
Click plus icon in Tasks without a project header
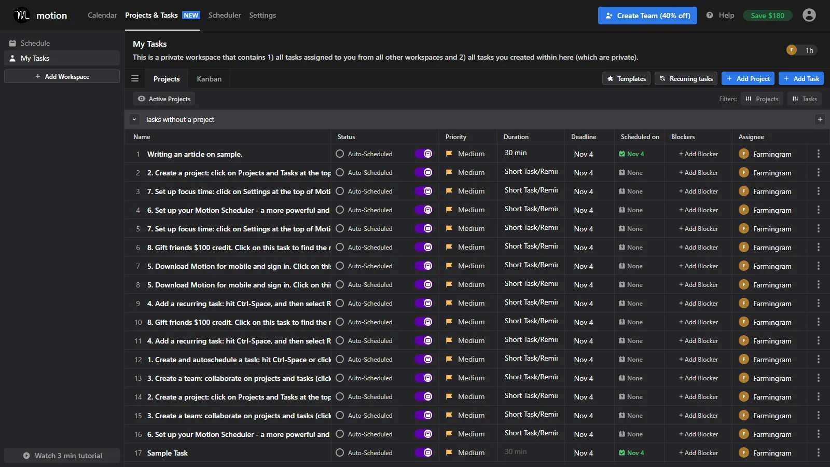820,119
